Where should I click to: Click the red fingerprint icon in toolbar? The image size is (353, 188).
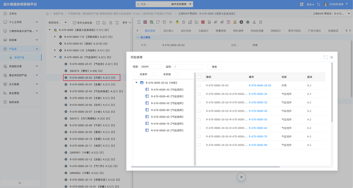point(203,22)
